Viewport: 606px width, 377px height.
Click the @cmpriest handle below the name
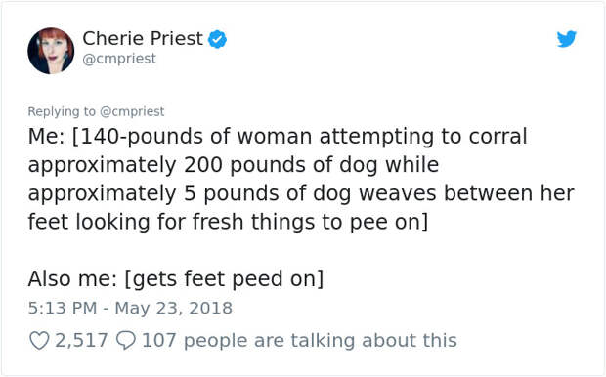(119, 59)
